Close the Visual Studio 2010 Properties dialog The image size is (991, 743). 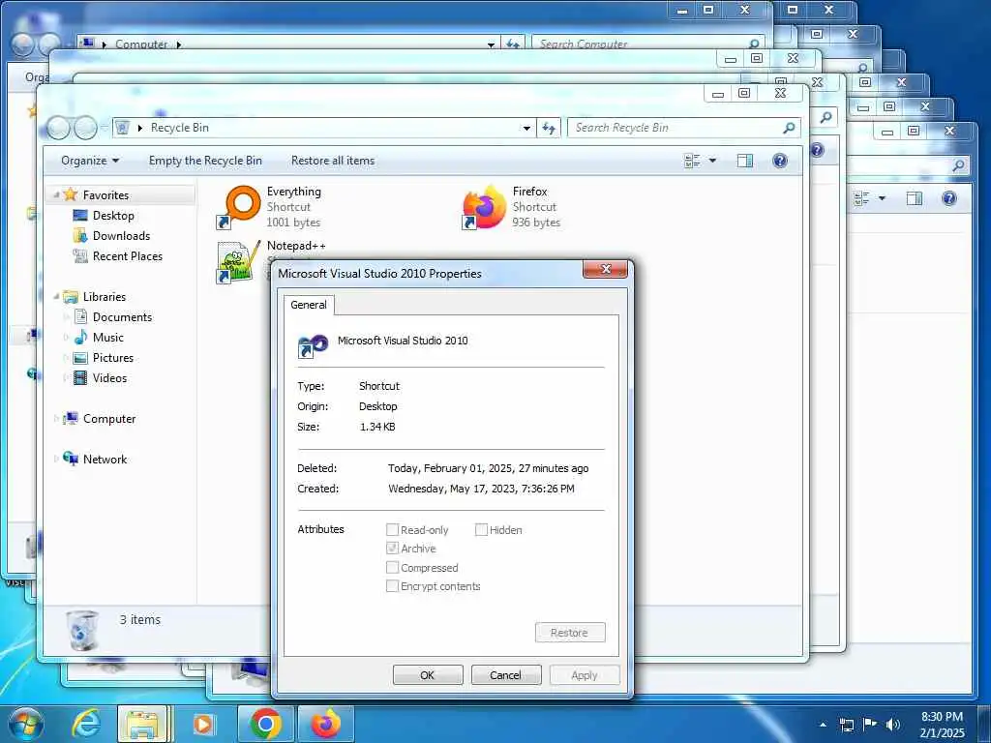coord(606,269)
